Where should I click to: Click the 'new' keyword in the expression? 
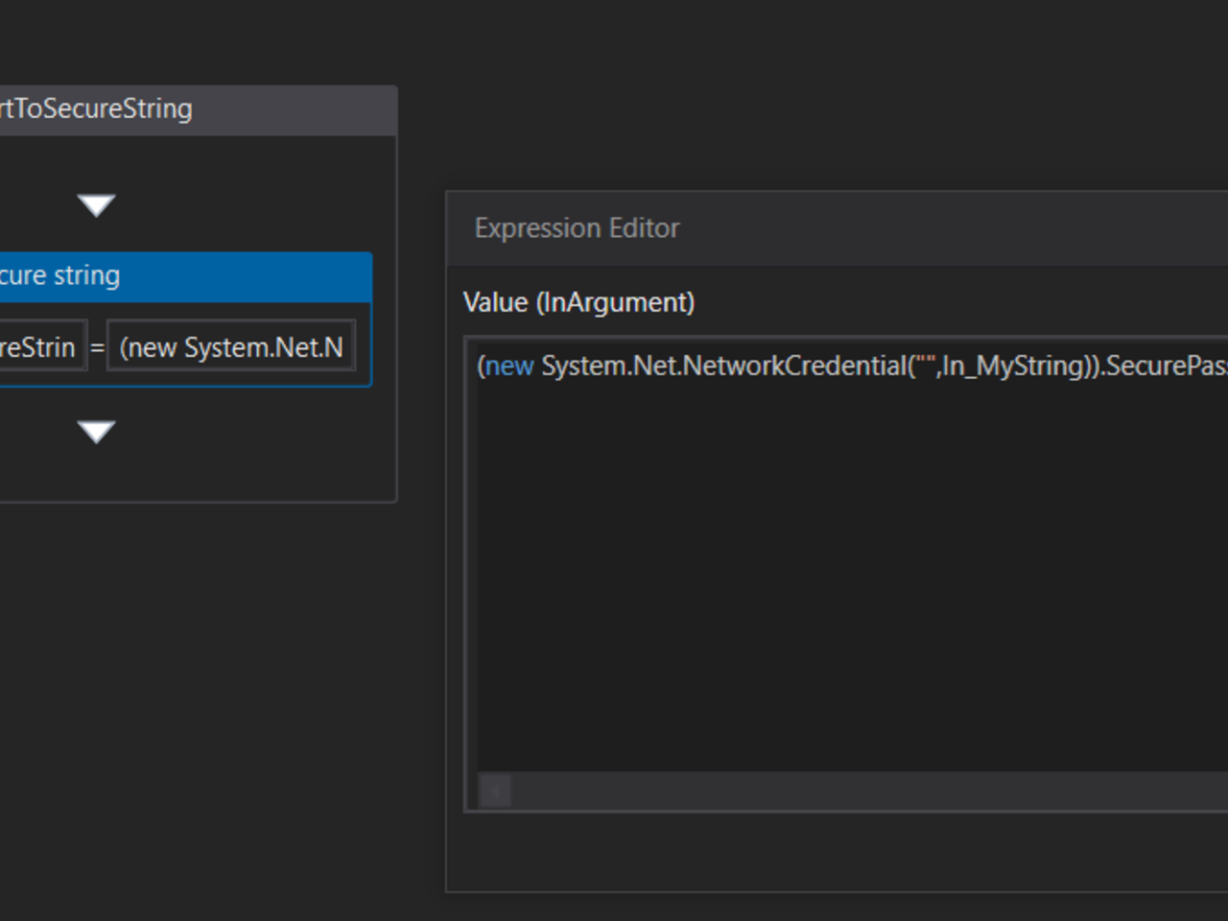click(509, 366)
